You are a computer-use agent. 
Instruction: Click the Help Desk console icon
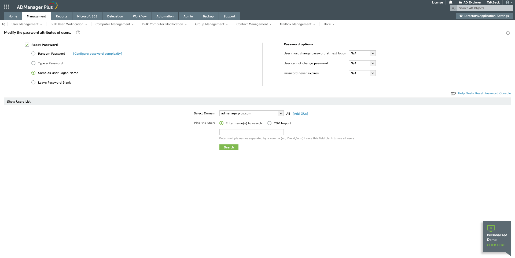click(454, 94)
